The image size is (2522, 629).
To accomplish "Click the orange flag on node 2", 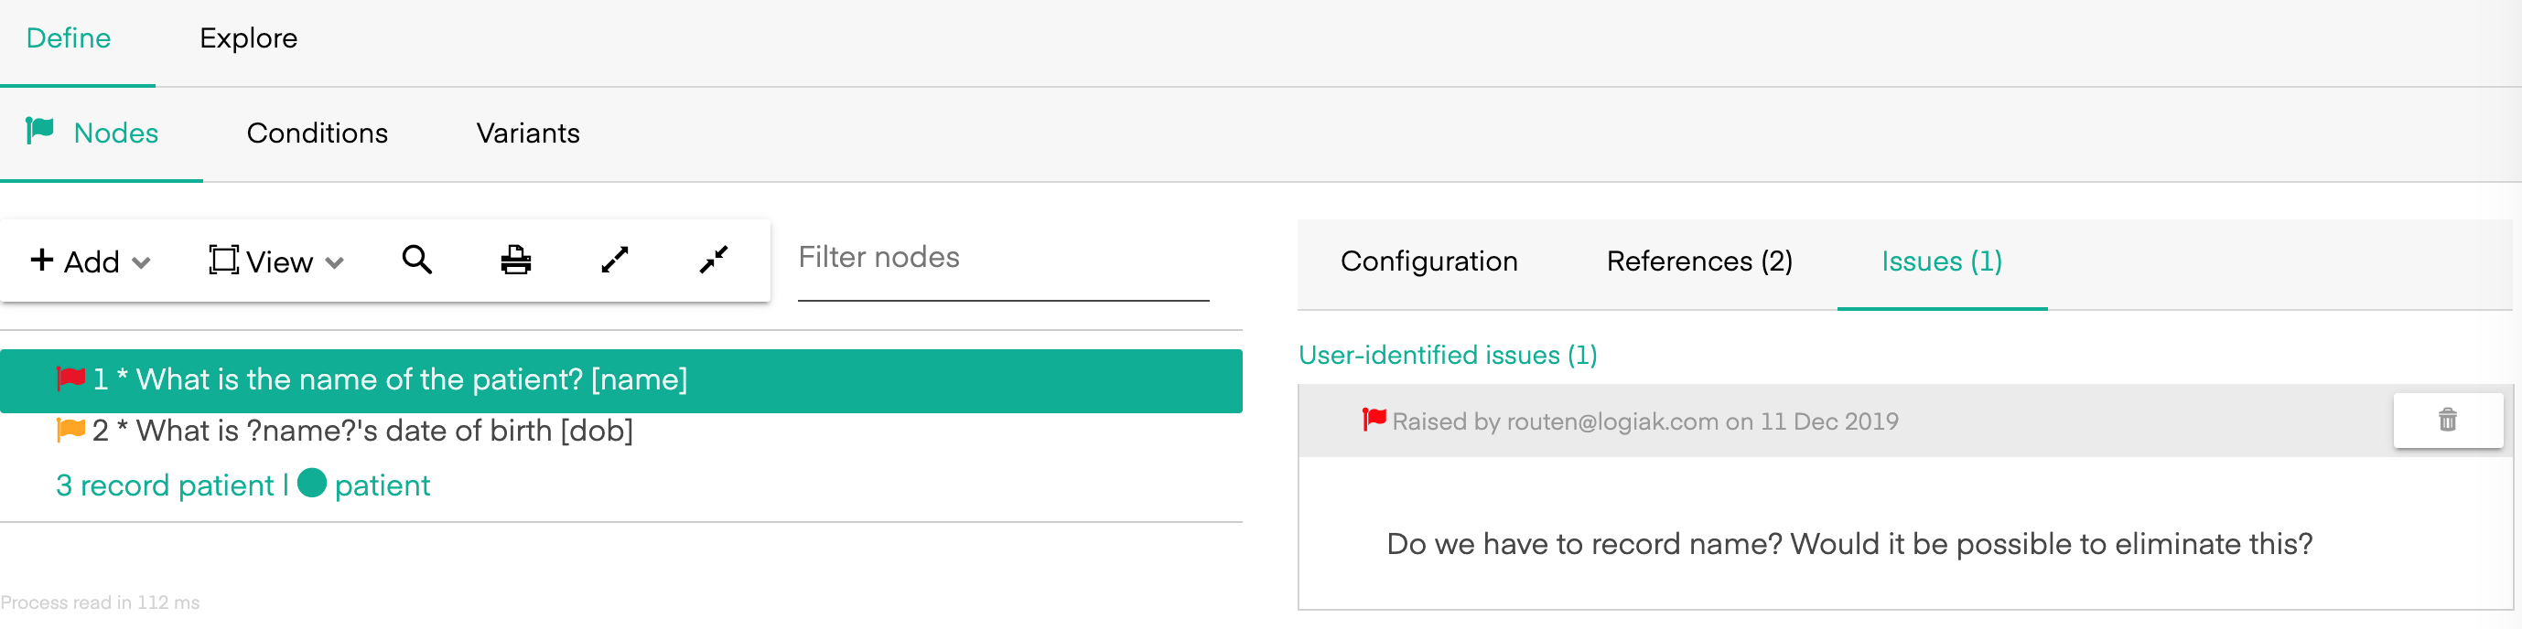I will 70,431.
